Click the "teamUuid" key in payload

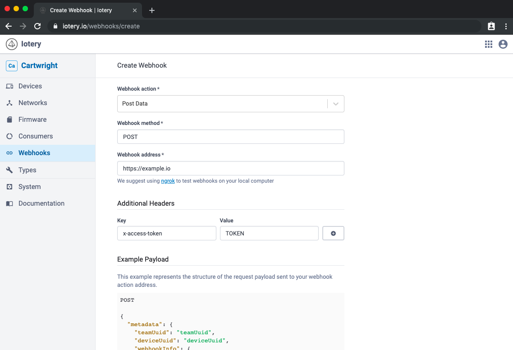152,332
